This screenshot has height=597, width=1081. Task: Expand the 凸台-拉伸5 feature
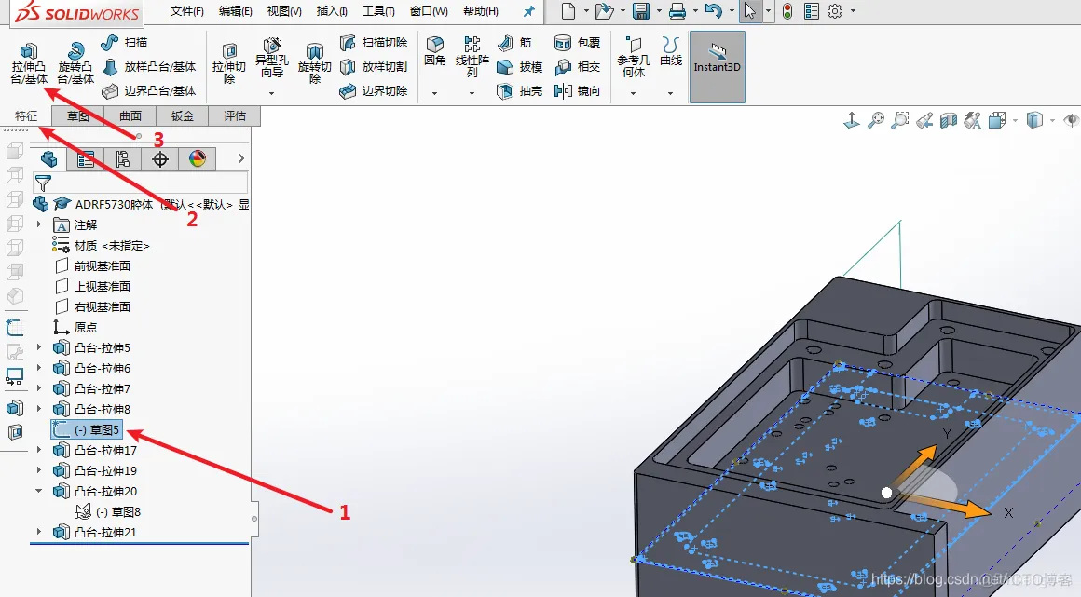tap(38, 347)
